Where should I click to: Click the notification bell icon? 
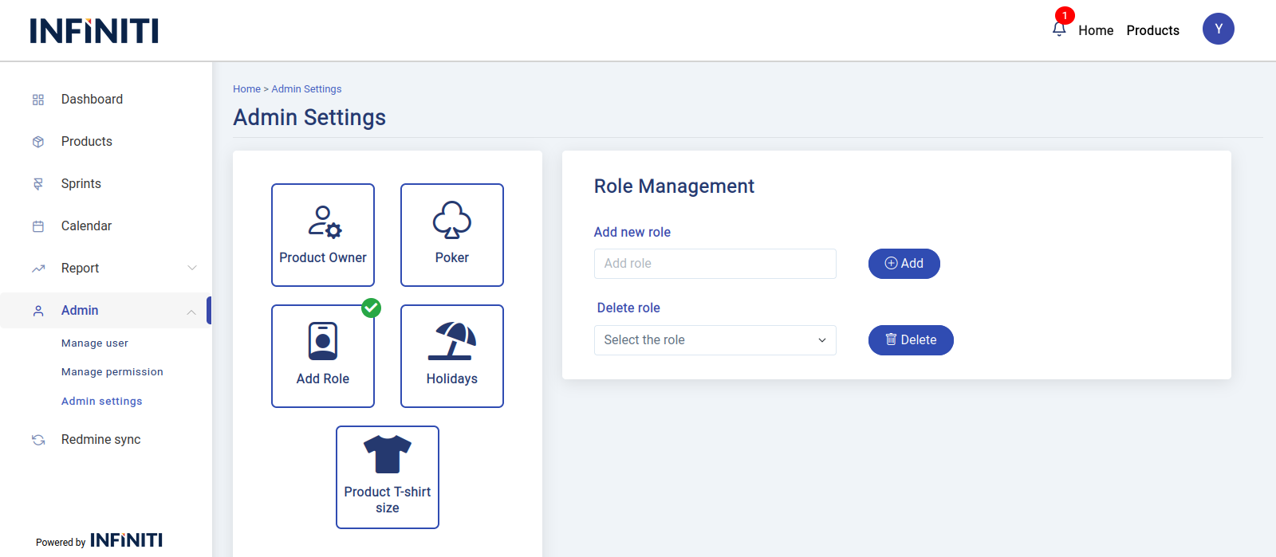coord(1059,29)
